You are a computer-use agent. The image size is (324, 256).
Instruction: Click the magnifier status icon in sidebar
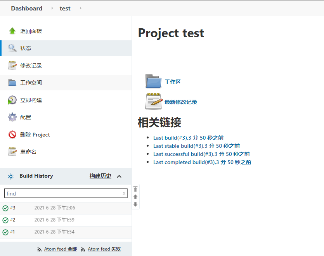(12, 48)
